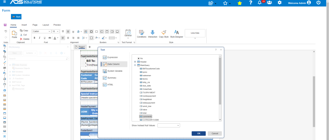The width and height of the screenshot is (329, 140).
Task: Click the Back button
Action: pos(16,17)
